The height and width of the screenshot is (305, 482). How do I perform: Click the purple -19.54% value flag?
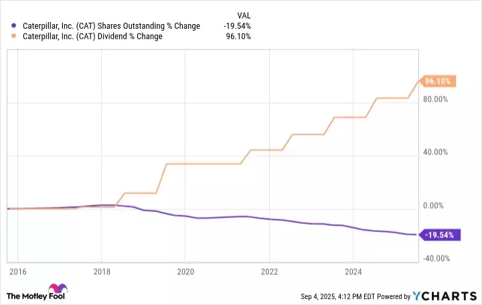(438, 235)
